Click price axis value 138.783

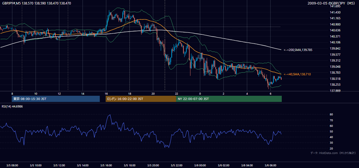click(335, 73)
